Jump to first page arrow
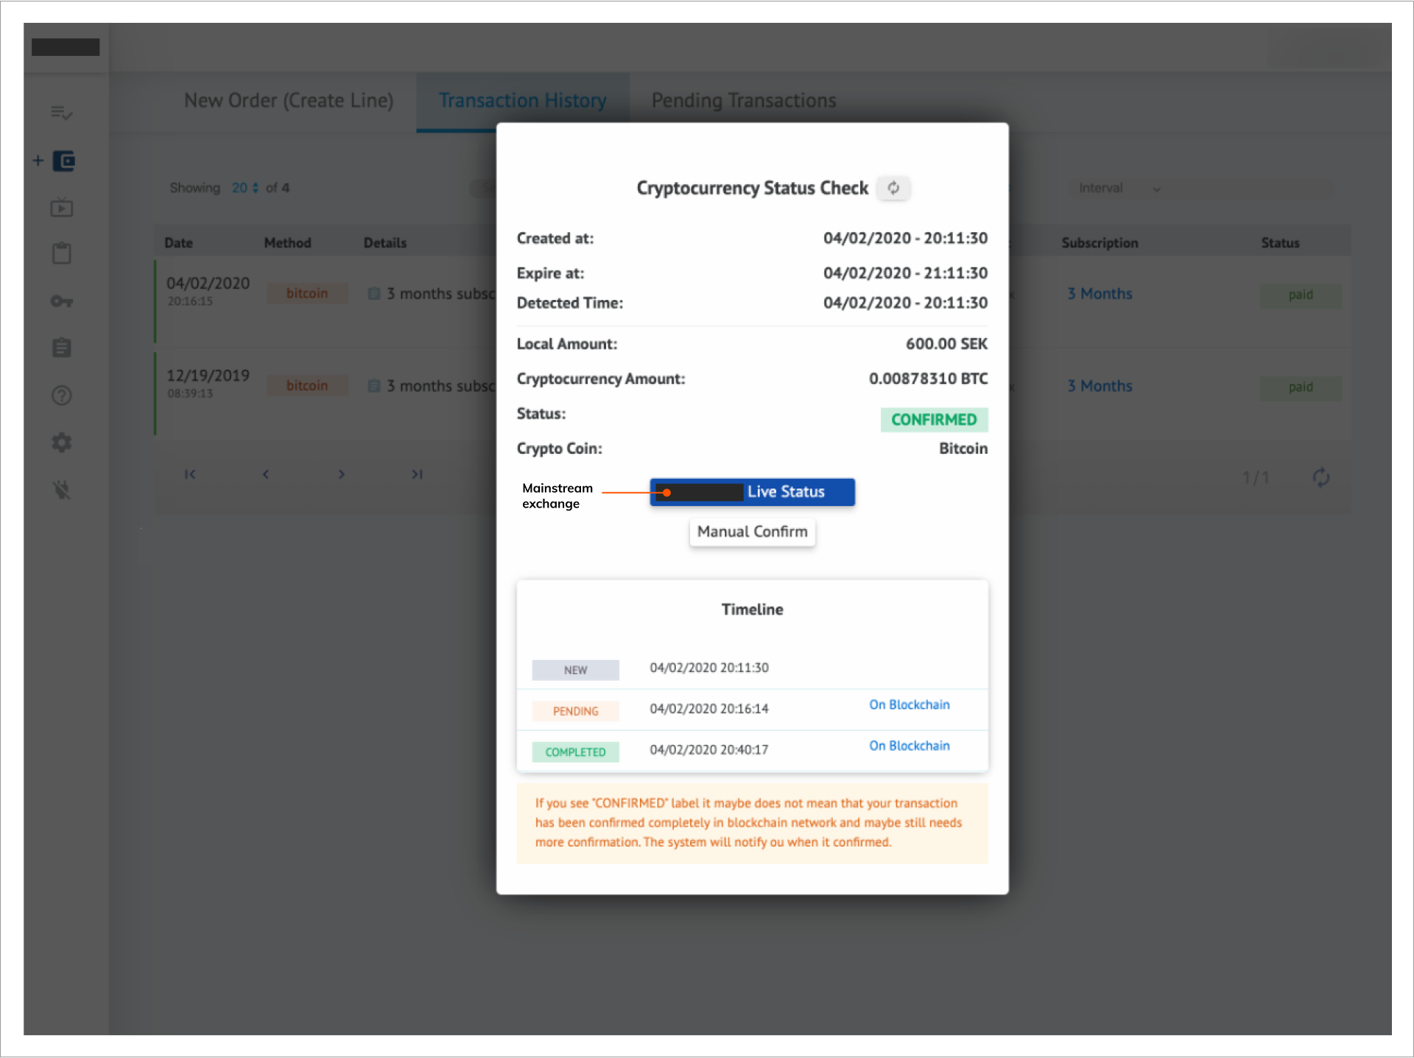This screenshot has height=1058, width=1414. 190,474
